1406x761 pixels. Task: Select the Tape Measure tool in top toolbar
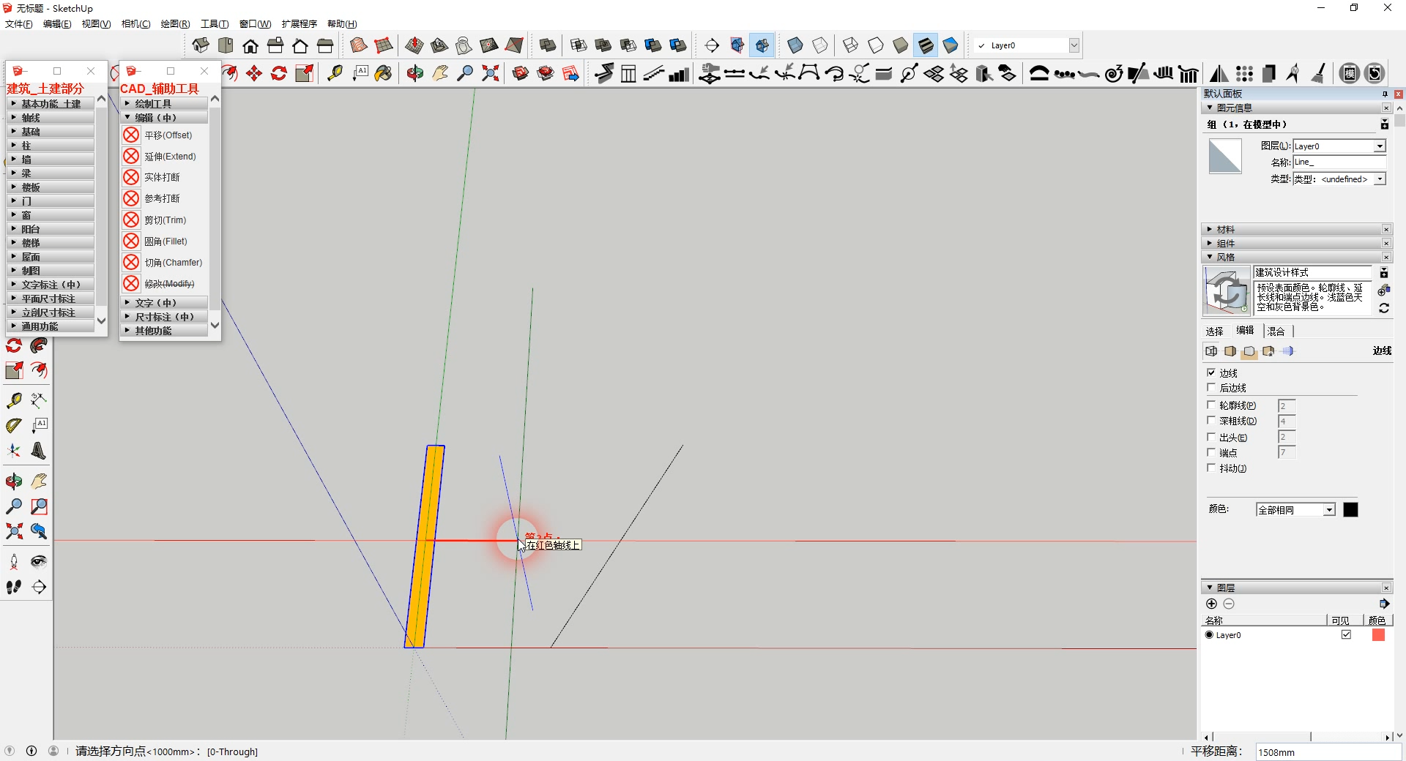point(335,73)
